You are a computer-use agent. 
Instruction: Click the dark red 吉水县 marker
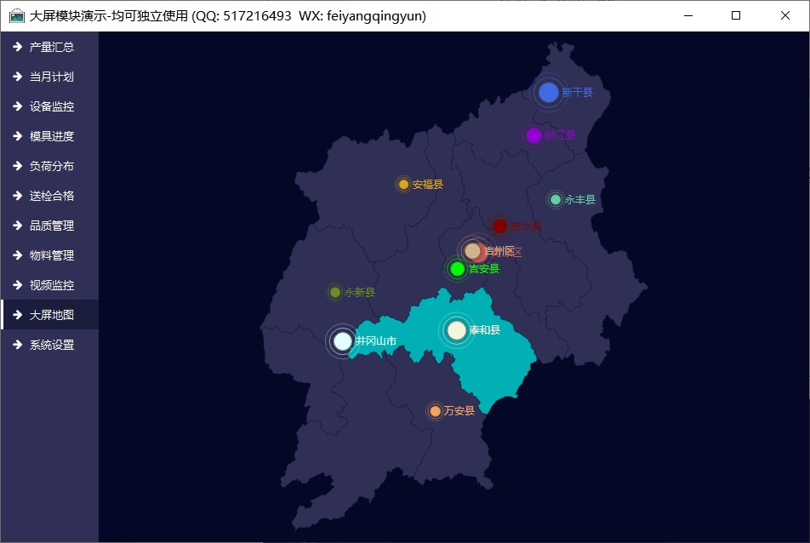499,226
